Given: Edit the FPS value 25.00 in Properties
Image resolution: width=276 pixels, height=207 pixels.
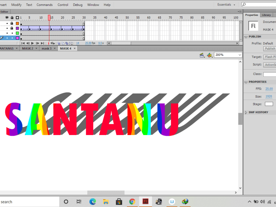Looking at the screenshot, I should [269, 89].
